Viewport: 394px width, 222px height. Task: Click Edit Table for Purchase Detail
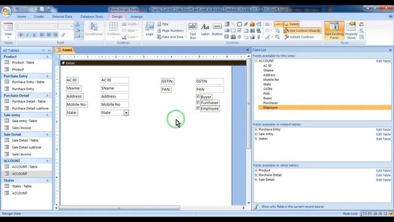coord(383,175)
